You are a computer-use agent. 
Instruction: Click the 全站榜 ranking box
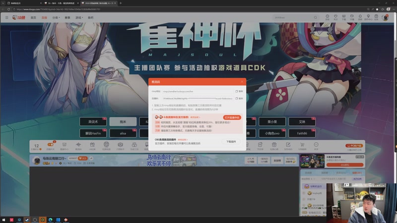(x=277, y=160)
